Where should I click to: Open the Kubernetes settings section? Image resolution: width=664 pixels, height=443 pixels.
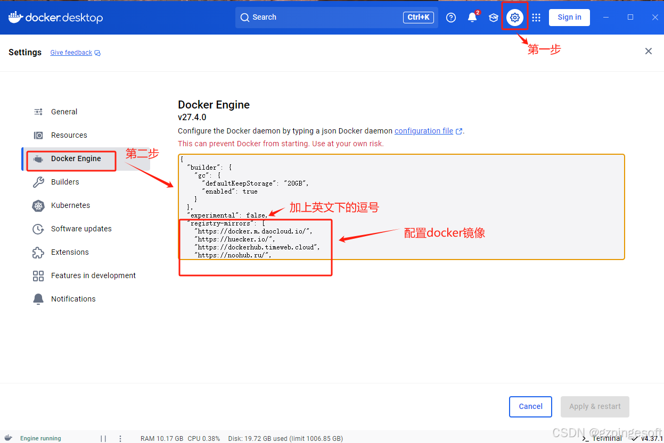point(86,205)
